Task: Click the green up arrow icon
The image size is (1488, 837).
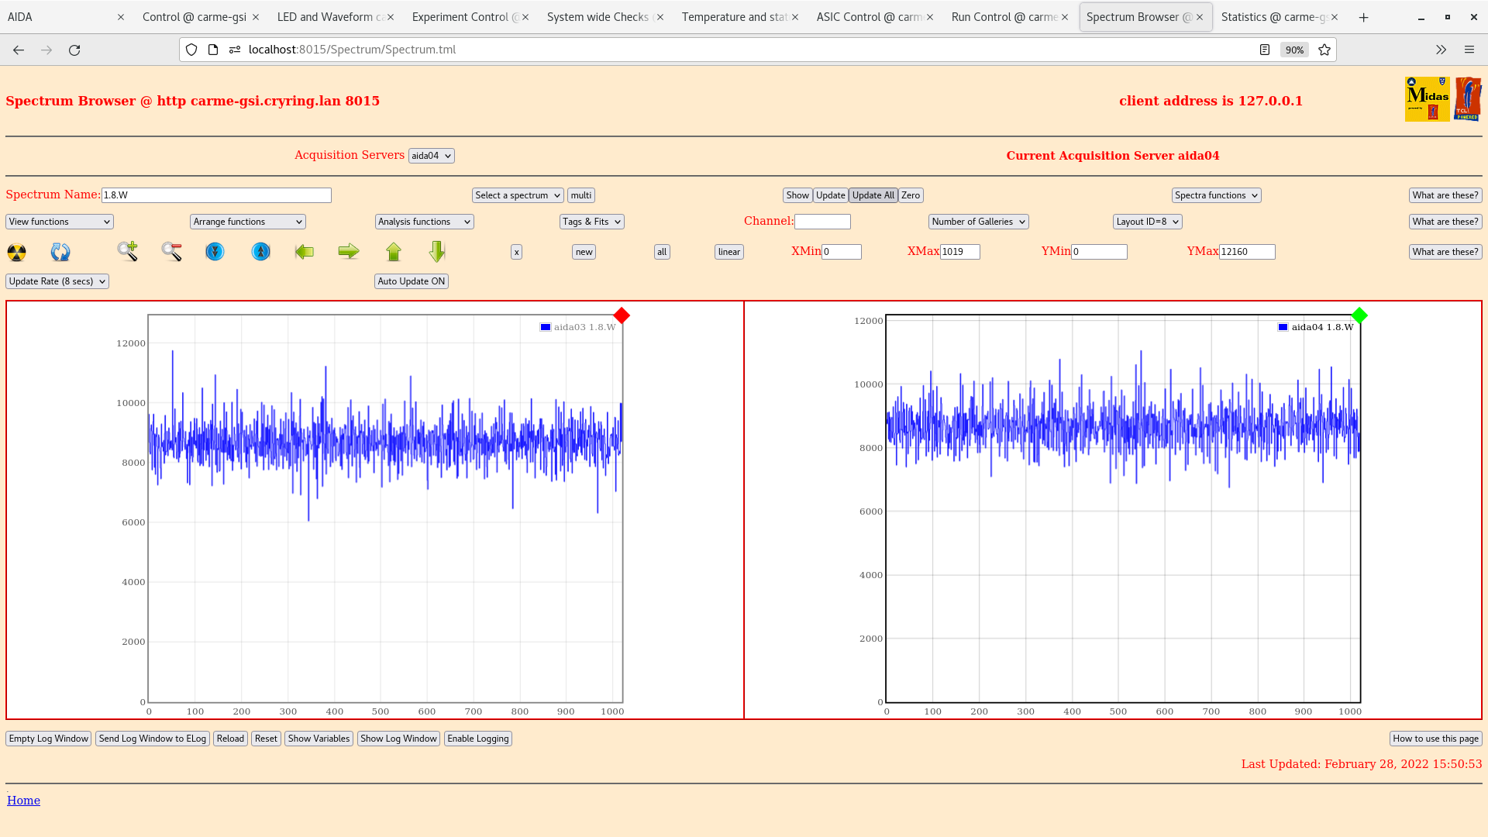Action: coord(394,251)
